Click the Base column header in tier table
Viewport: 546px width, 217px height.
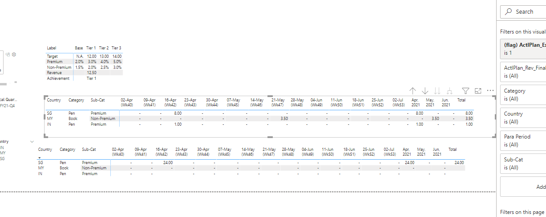coord(79,48)
